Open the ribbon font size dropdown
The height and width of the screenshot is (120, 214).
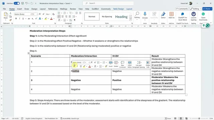tap(37, 14)
